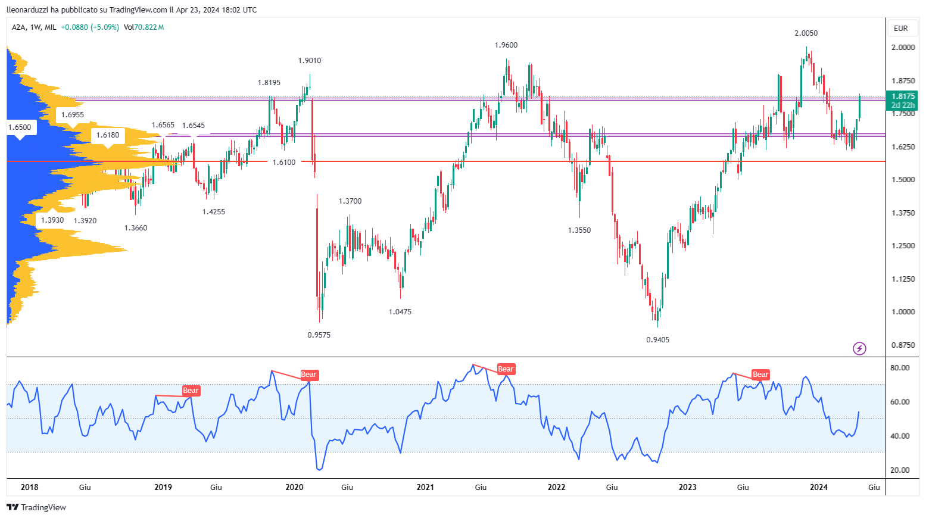This screenshot has height=518, width=926.
Task: Click the 1.3920 price label
Action: click(x=85, y=221)
